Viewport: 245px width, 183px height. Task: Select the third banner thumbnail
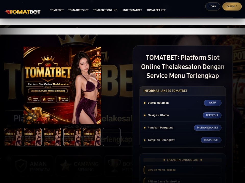coord(52,137)
